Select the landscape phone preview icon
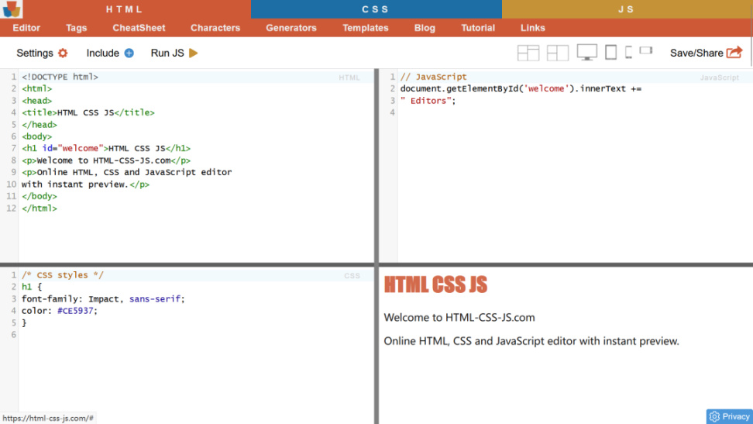 (646, 50)
